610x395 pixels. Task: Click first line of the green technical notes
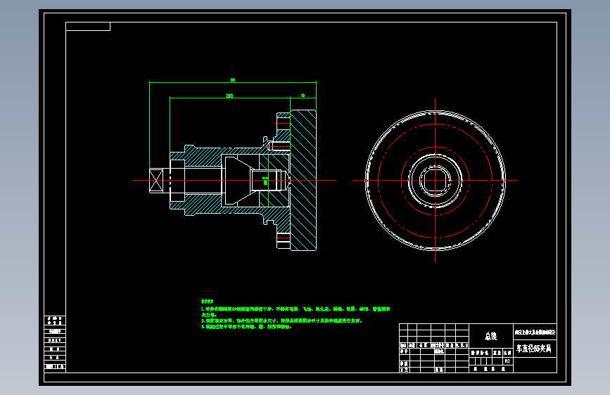click(296, 309)
